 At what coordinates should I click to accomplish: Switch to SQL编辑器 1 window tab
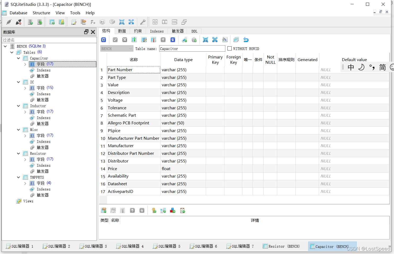(20, 246)
